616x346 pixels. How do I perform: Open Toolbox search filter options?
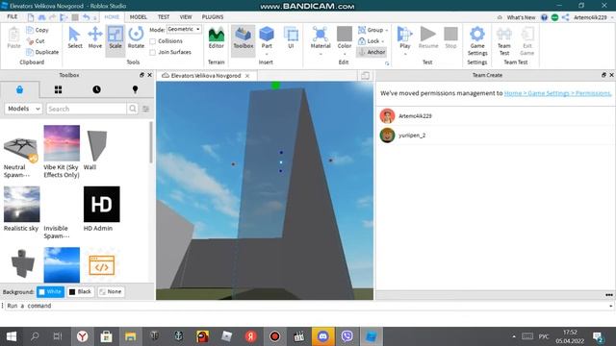click(x=145, y=109)
